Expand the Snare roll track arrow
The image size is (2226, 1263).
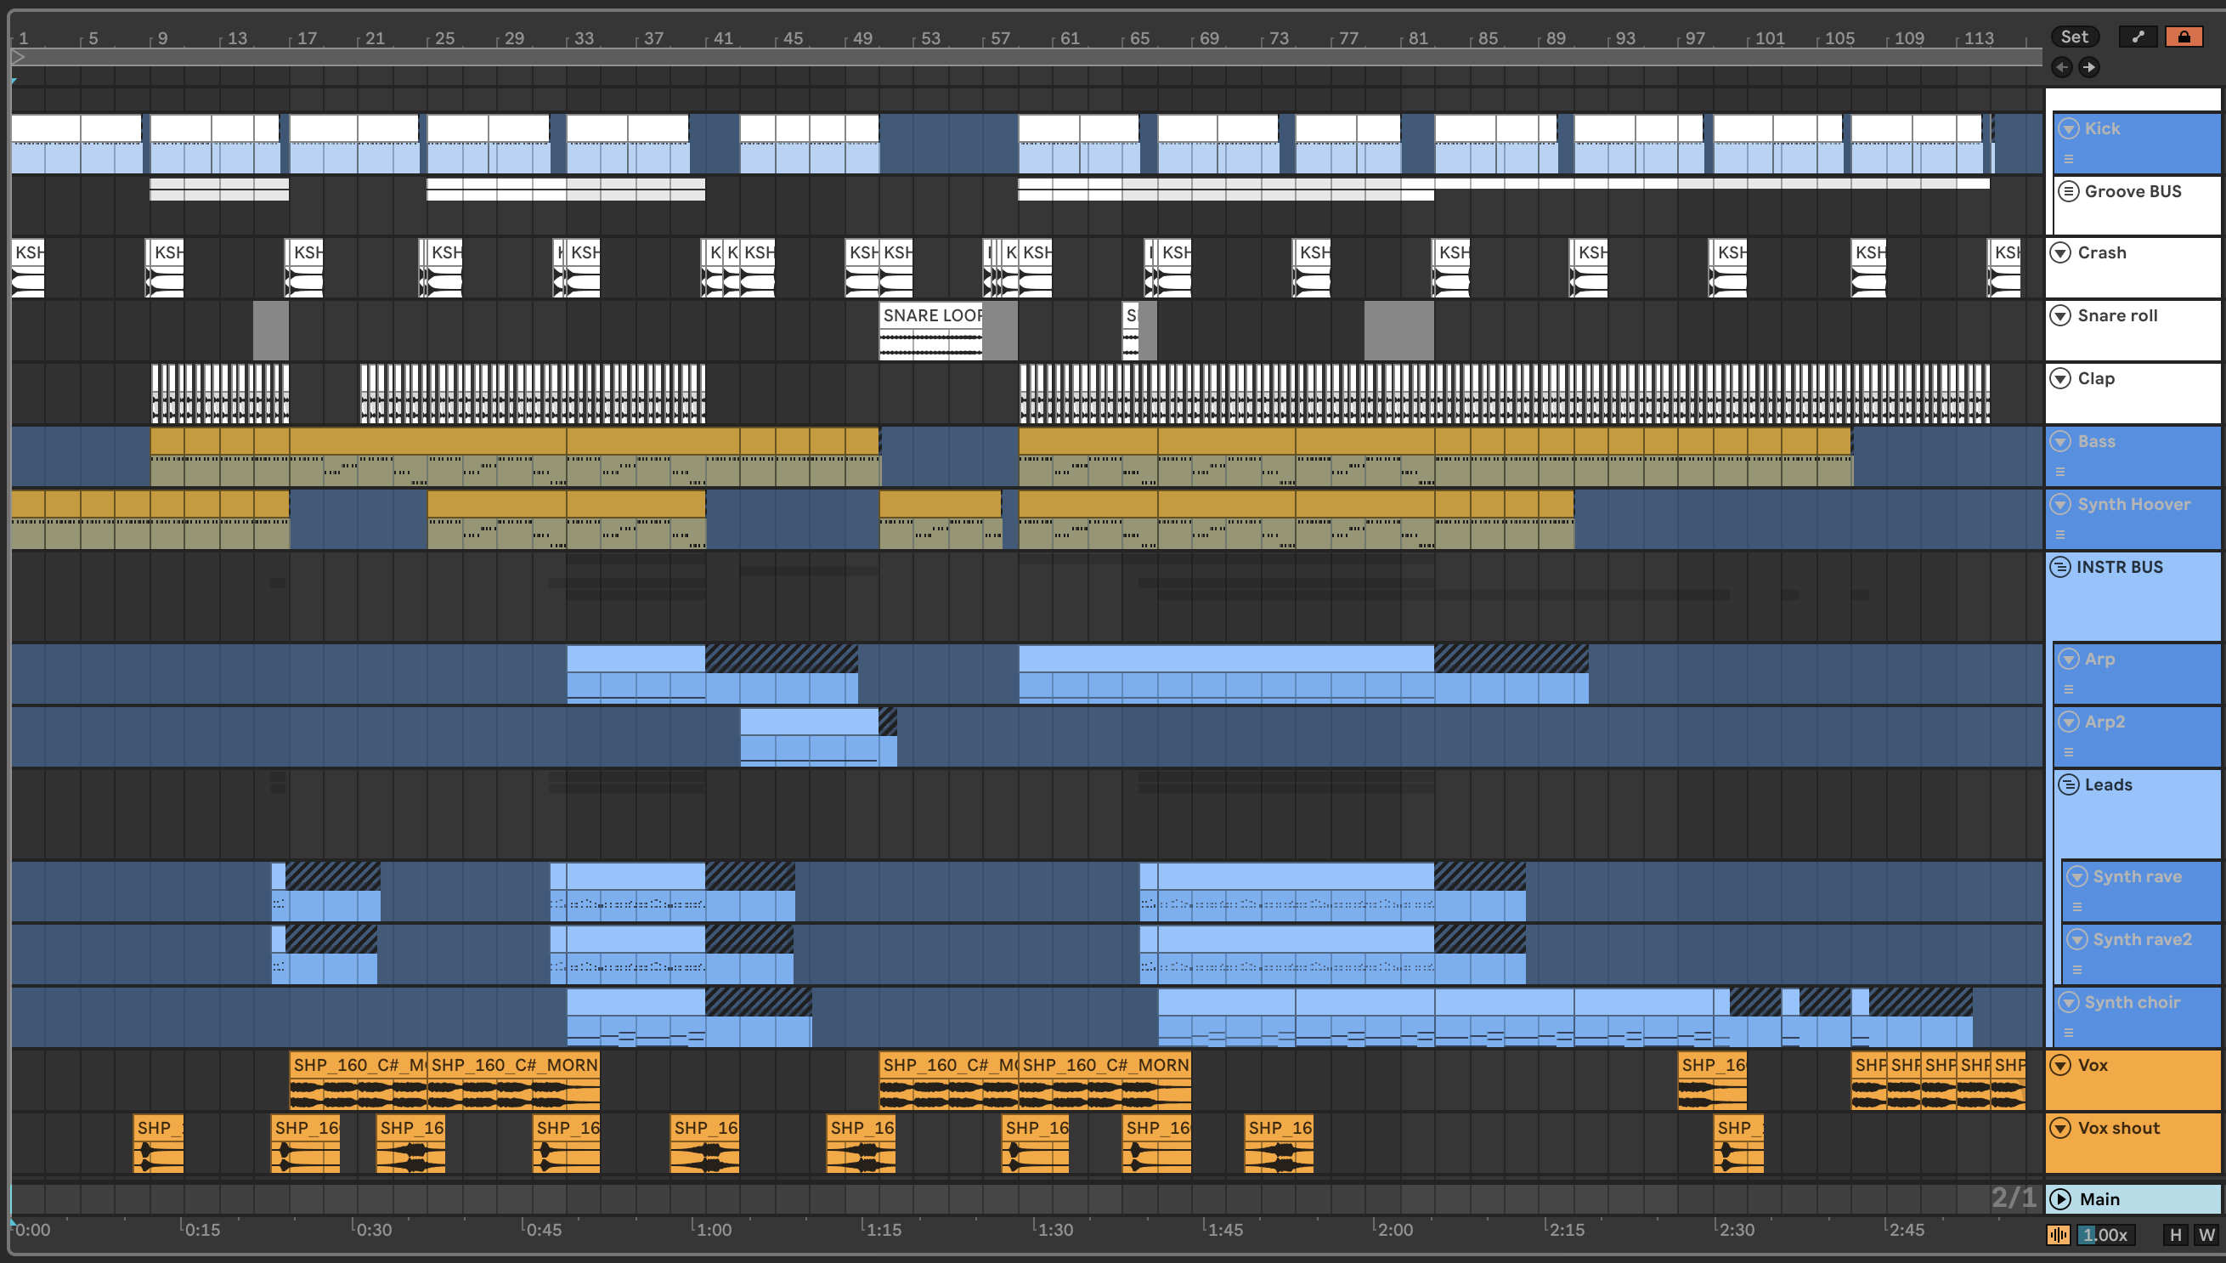tap(2060, 314)
